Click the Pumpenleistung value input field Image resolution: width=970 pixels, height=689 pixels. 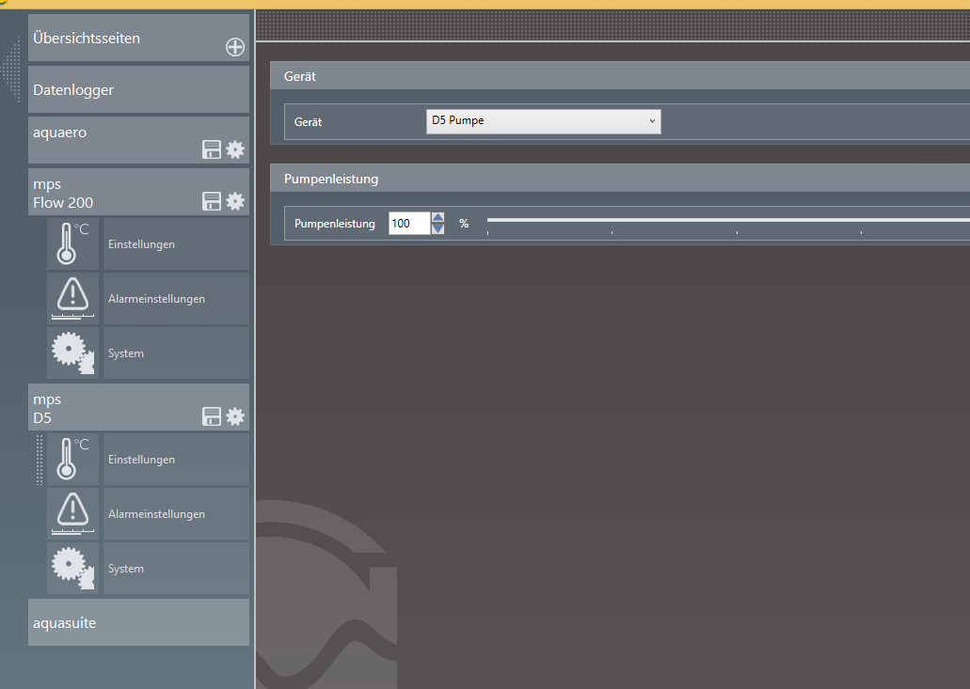[408, 224]
